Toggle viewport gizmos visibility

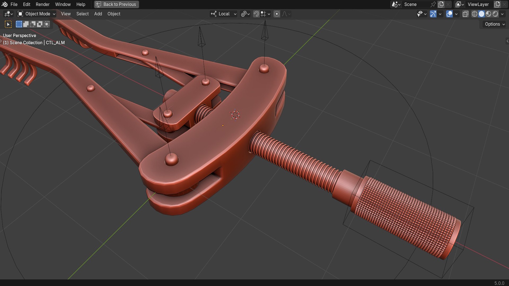coord(433,14)
